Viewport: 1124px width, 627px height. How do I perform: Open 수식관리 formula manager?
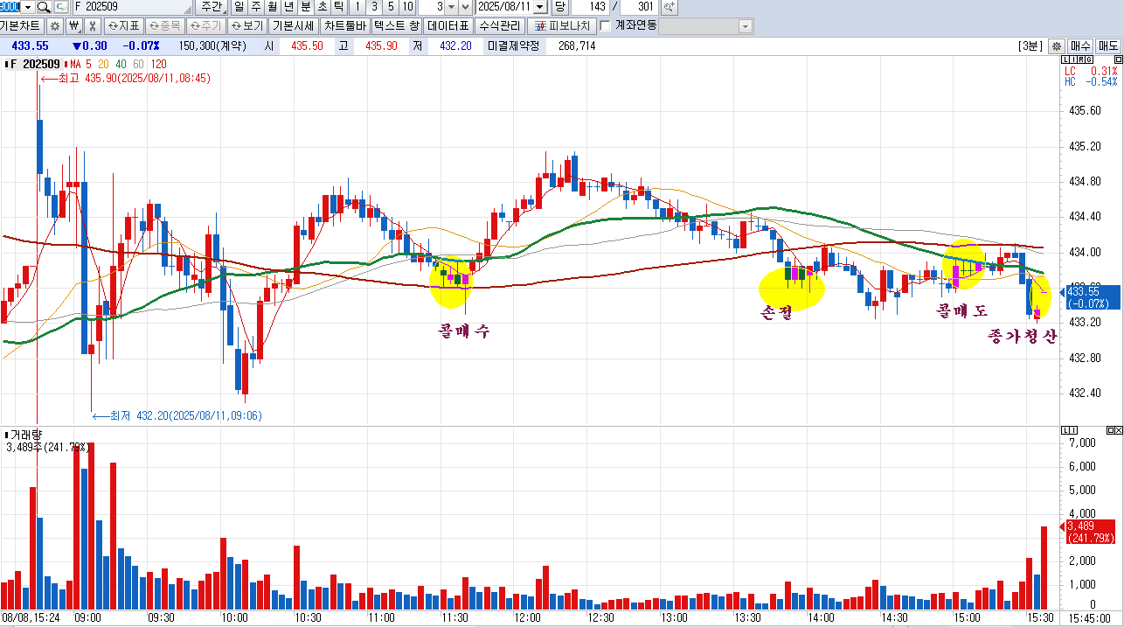[500, 25]
